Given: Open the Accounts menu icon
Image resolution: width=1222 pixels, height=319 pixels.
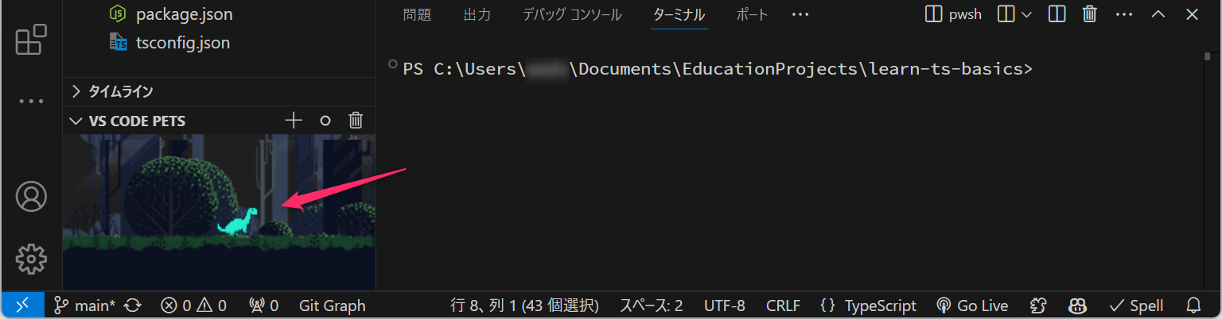Looking at the screenshot, I should coord(31,196).
